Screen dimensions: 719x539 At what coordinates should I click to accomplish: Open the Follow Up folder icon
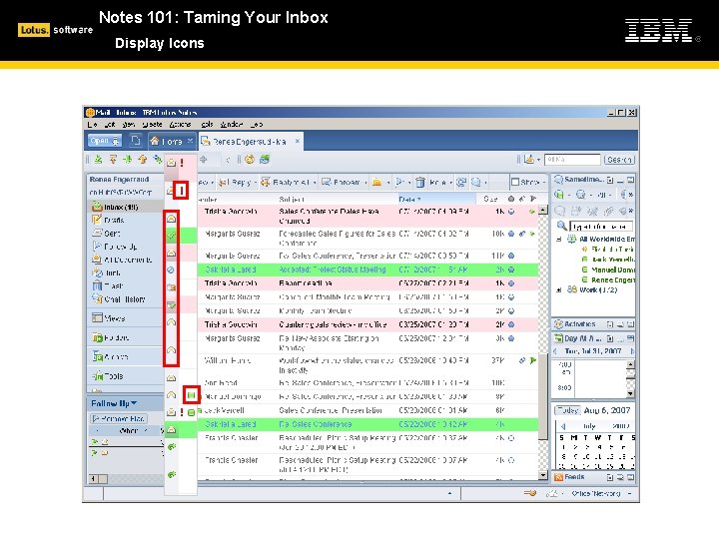pos(97,247)
